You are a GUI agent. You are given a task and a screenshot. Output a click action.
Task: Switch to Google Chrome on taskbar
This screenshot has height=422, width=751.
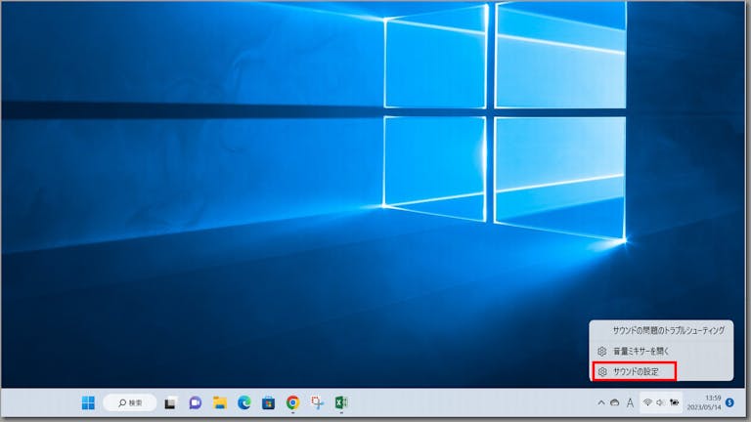pyautogui.click(x=292, y=402)
